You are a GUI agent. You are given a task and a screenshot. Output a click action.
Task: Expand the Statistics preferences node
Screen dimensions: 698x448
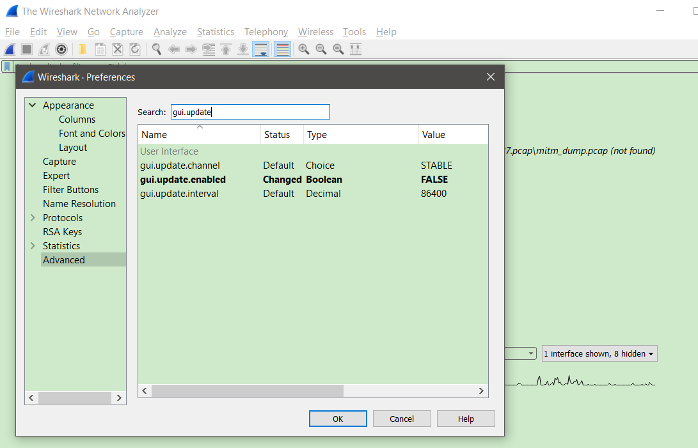(33, 245)
